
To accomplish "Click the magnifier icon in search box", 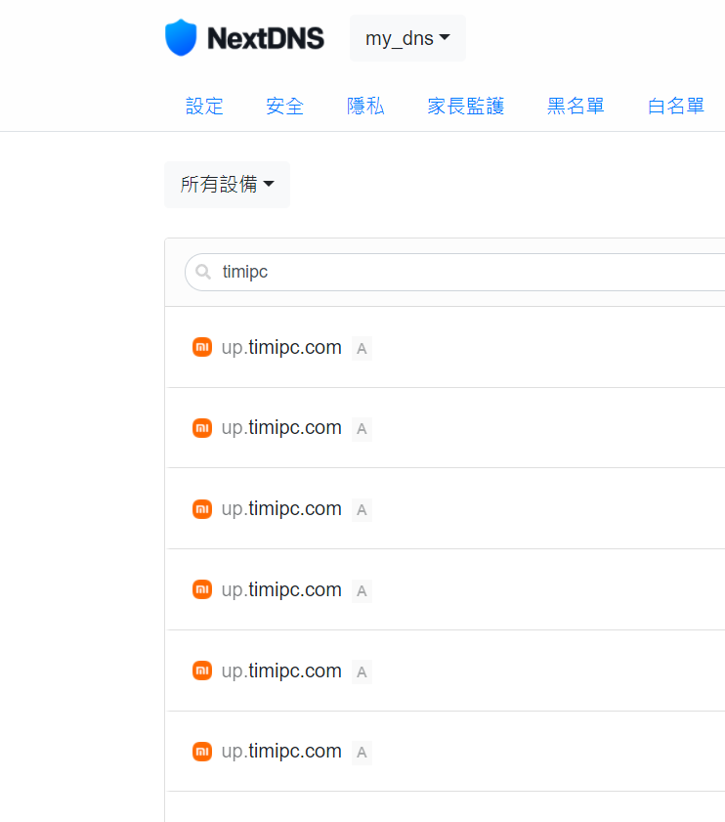I will pos(203,272).
